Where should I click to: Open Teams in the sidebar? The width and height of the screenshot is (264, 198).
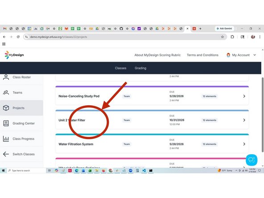(21, 93)
